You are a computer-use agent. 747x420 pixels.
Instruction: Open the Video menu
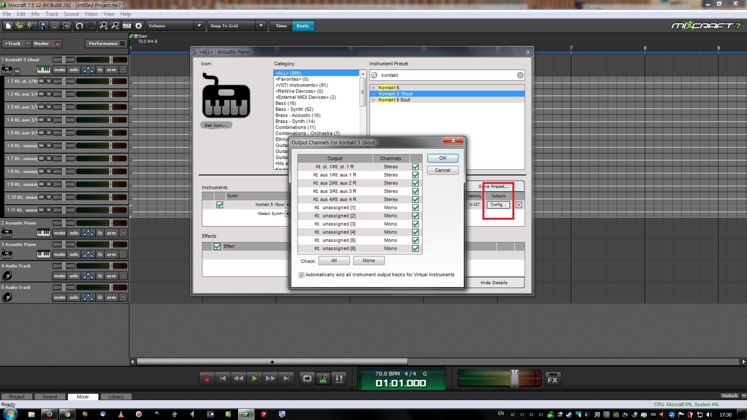(91, 14)
